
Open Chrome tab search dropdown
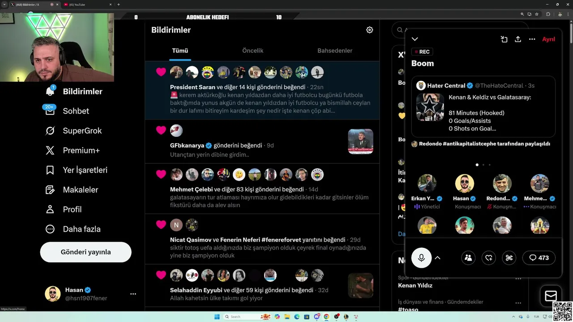click(x=4, y=4)
